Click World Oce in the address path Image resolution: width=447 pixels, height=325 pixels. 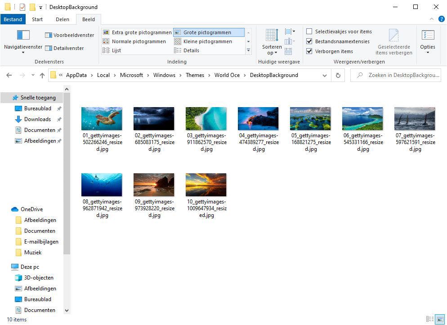pos(227,75)
